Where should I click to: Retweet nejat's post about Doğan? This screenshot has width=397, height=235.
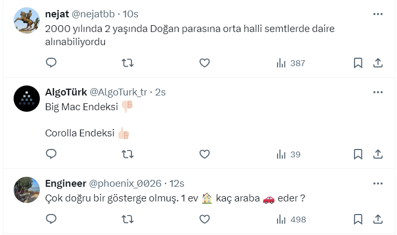127,63
